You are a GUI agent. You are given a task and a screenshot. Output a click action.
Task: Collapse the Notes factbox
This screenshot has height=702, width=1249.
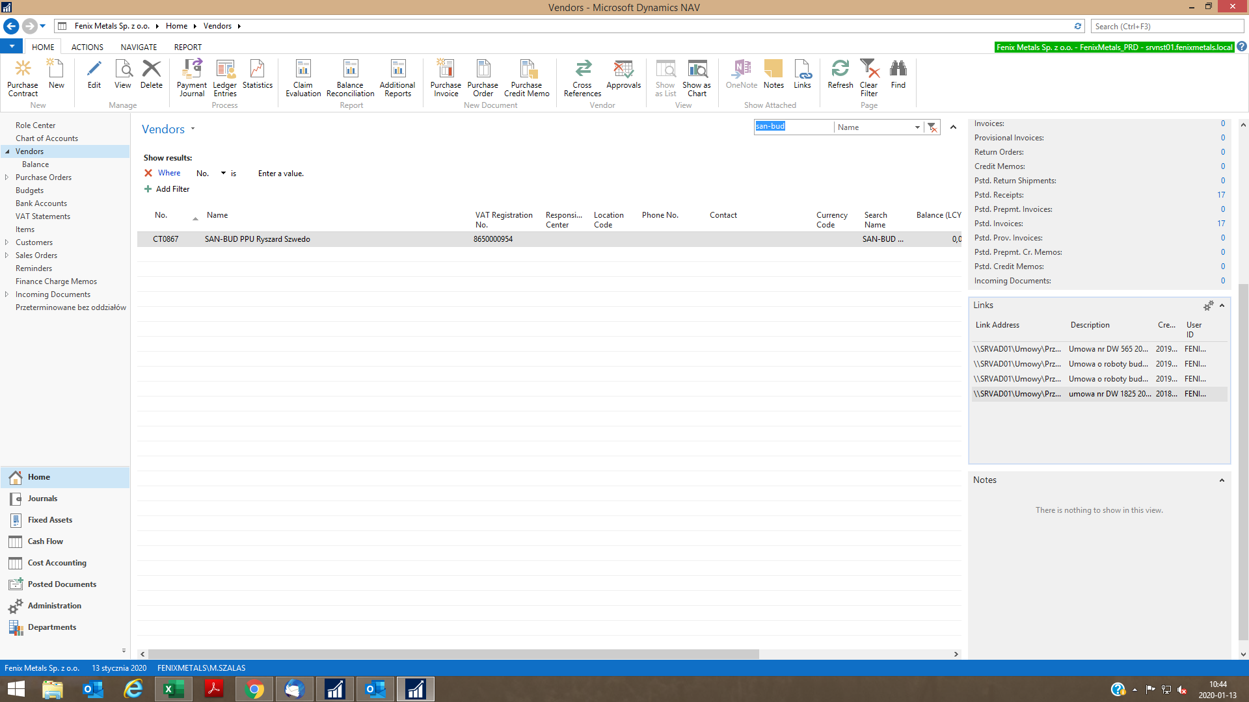(1222, 480)
